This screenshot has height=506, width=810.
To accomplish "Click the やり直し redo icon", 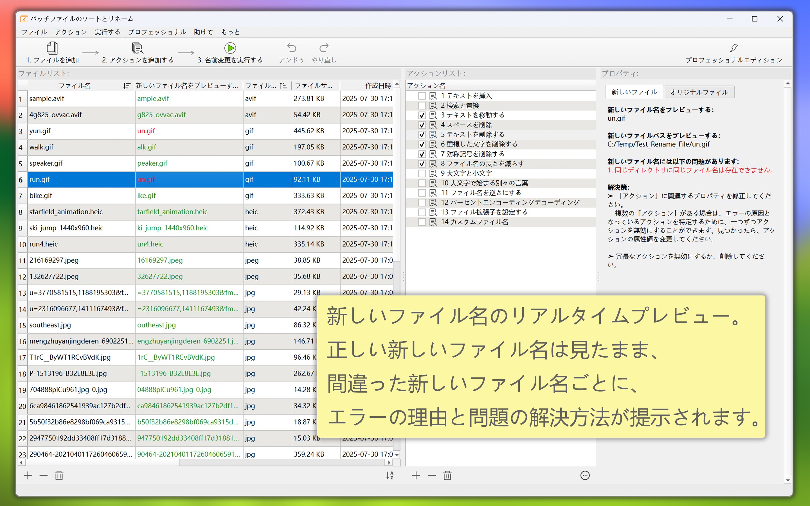I will click(x=323, y=48).
